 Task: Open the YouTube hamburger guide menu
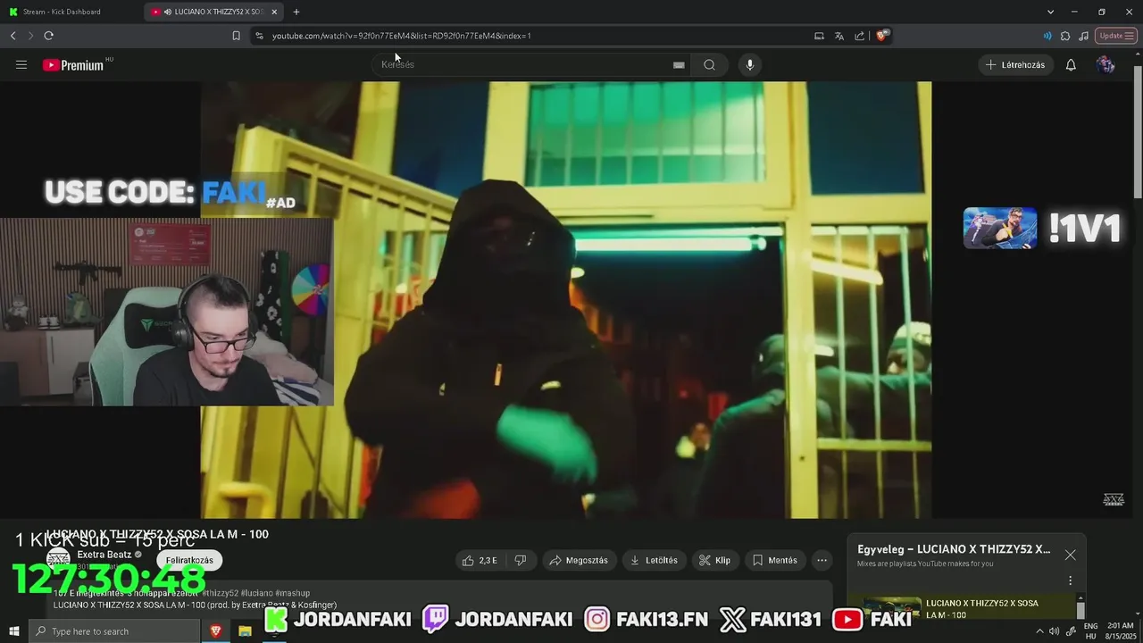(21, 64)
